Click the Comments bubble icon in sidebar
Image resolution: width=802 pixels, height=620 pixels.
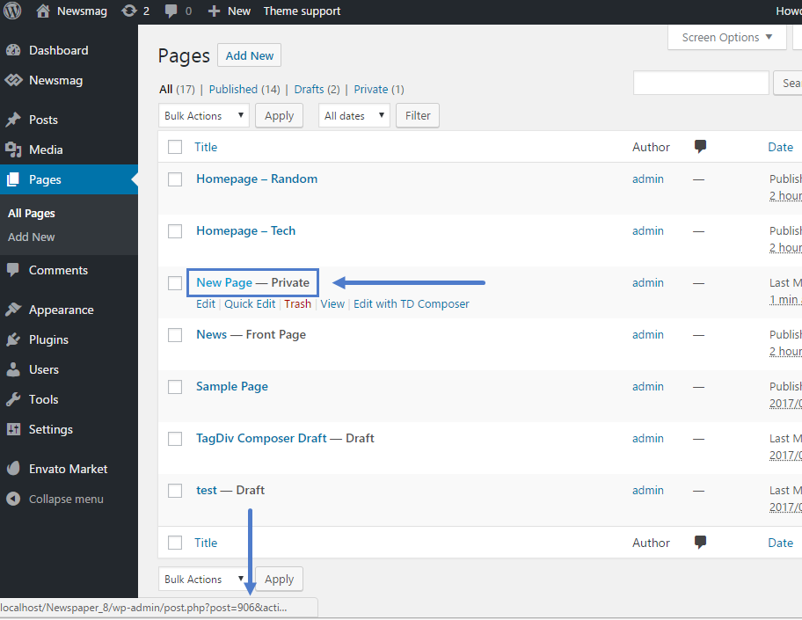click(13, 270)
